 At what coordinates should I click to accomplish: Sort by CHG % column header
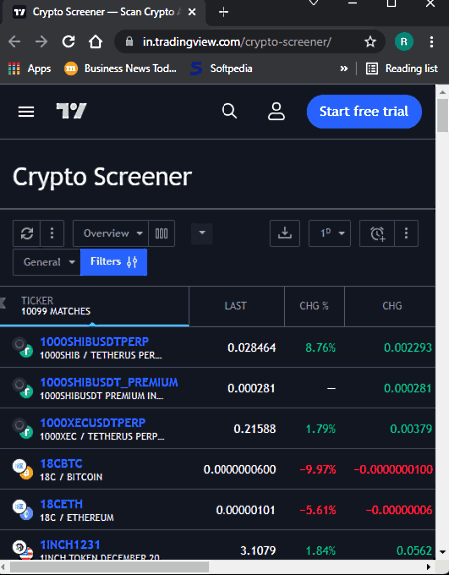[314, 306]
